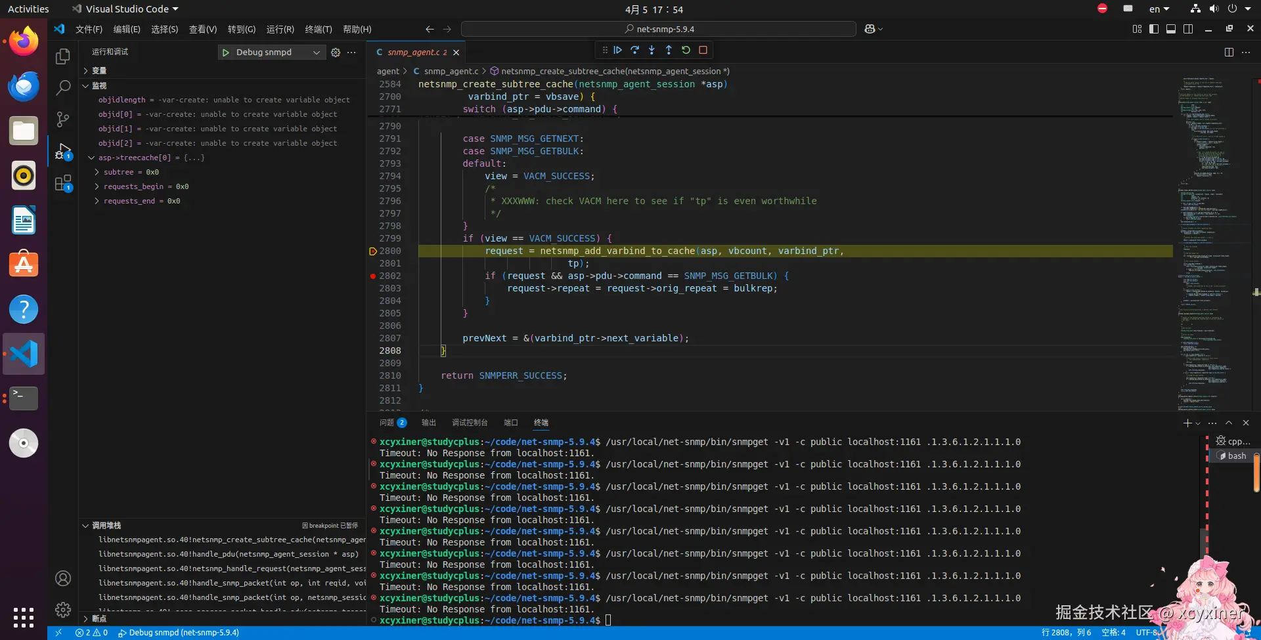The height and width of the screenshot is (640, 1261).
Task: Click the errors and warnings status indicator
Action: [91, 633]
